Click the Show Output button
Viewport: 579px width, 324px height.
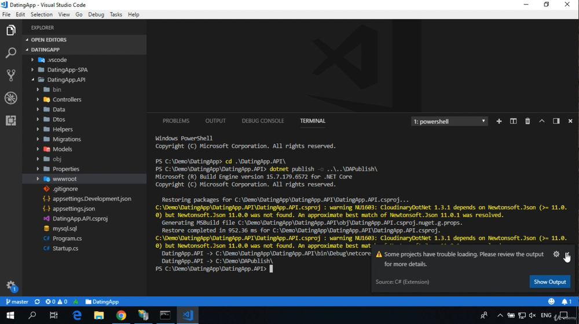click(550, 282)
